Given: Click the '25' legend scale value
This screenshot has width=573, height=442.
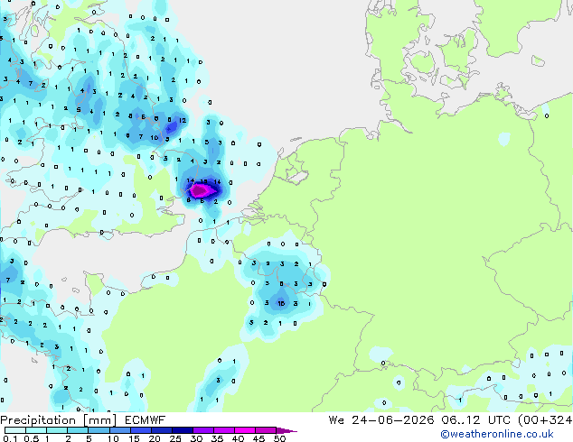Looking at the screenshot, I should (175, 438).
